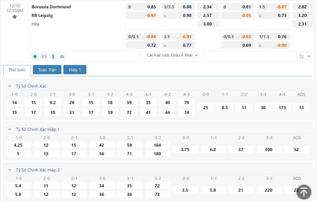Pick first-half 1-0 odds 4.25
Screen dimensions: 316x202
(x=18, y=145)
